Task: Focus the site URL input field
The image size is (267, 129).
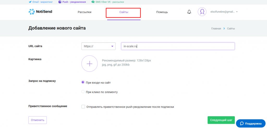Action: click(178, 46)
